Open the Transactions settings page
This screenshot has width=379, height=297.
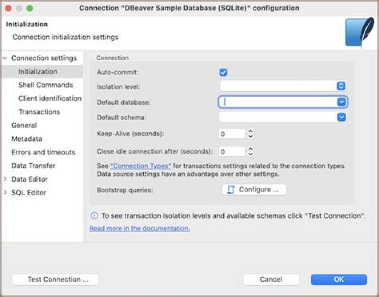(x=39, y=112)
